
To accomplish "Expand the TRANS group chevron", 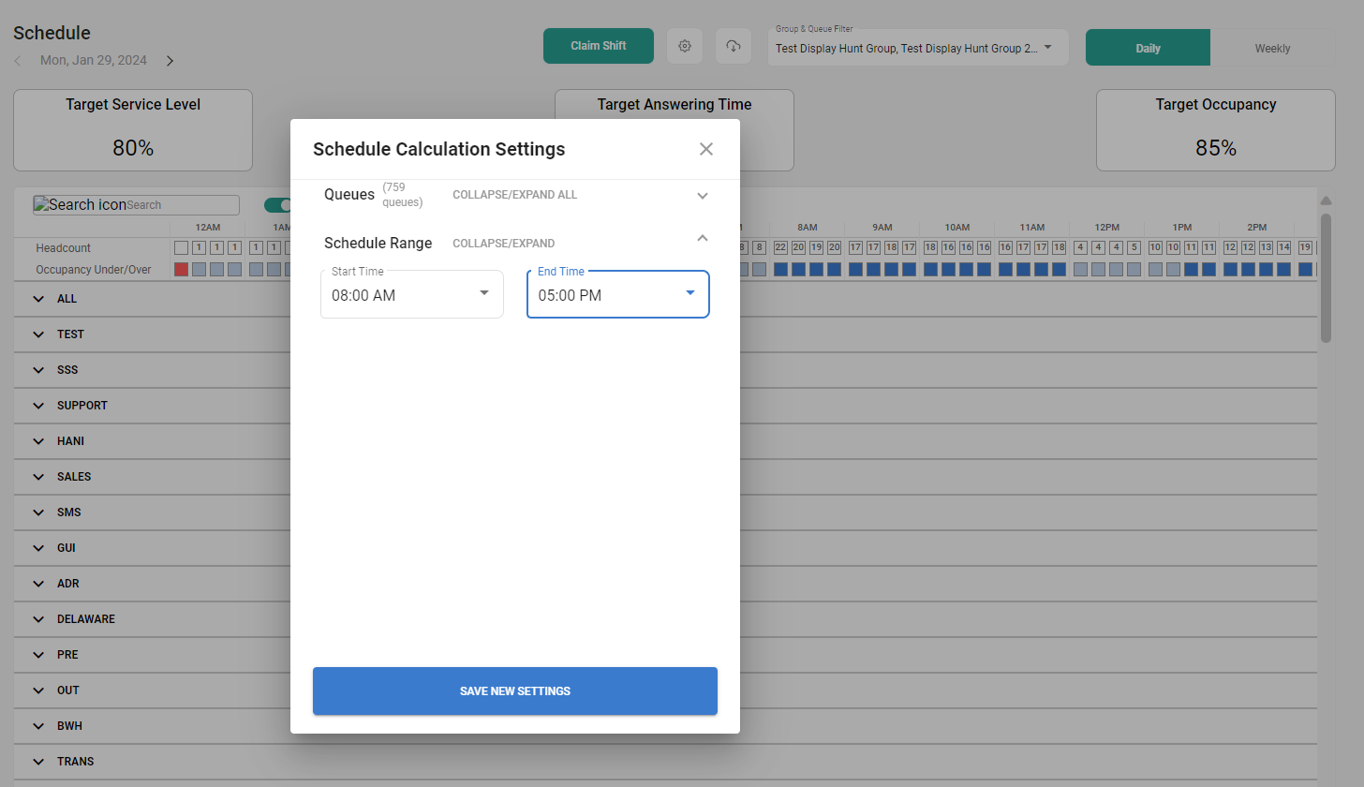I will tap(38, 762).
